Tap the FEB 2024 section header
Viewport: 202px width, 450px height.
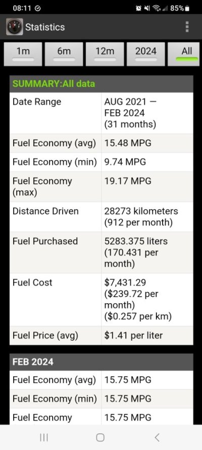click(x=102, y=362)
